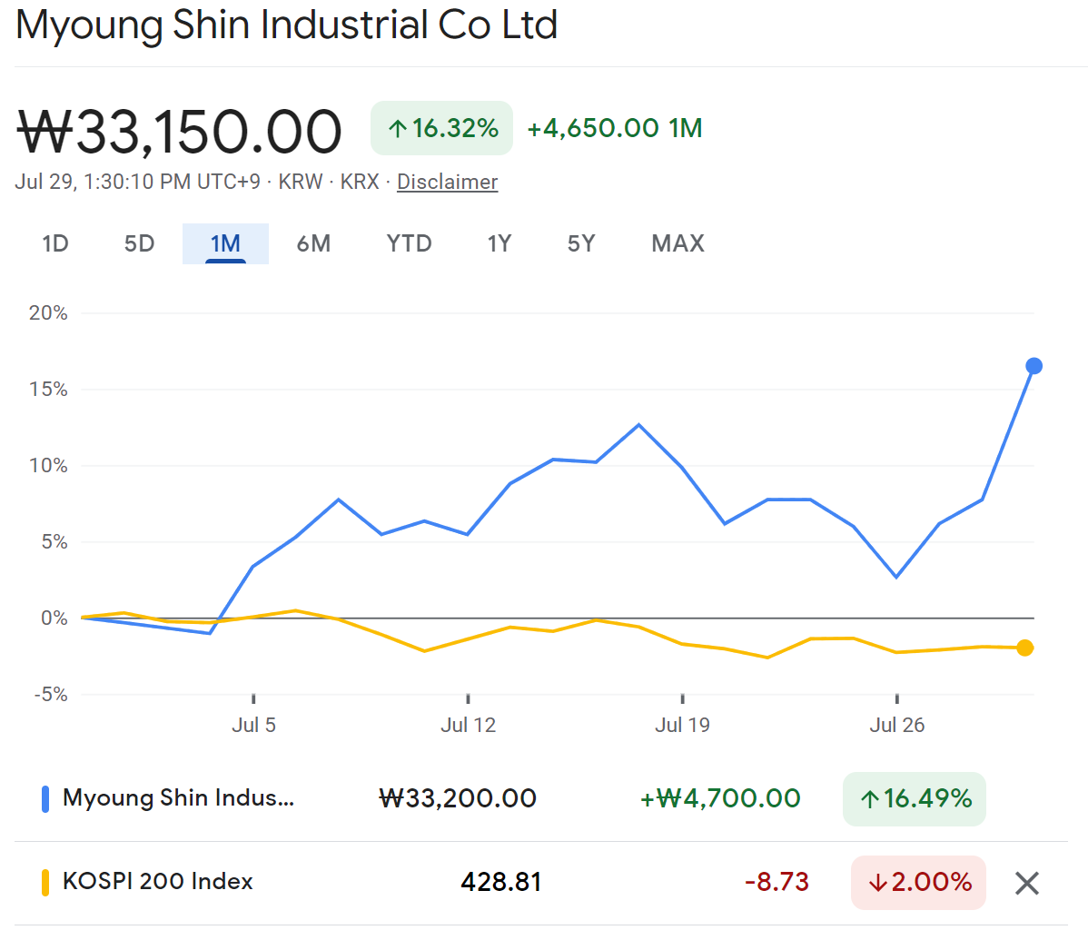Click the yellow KOSPI legend color bar
The image size is (1088, 930).
45,882
